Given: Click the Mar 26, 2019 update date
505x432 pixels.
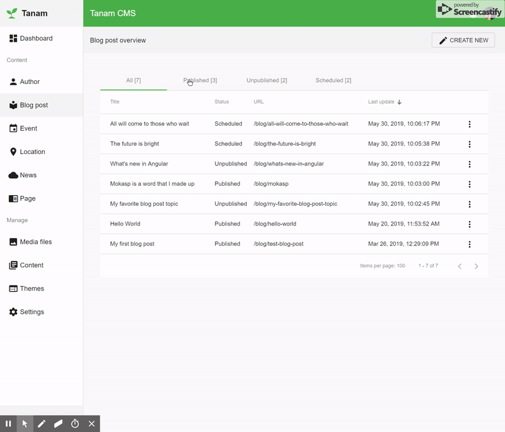Looking at the screenshot, I should pyautogui.click(x=403, y=244).
